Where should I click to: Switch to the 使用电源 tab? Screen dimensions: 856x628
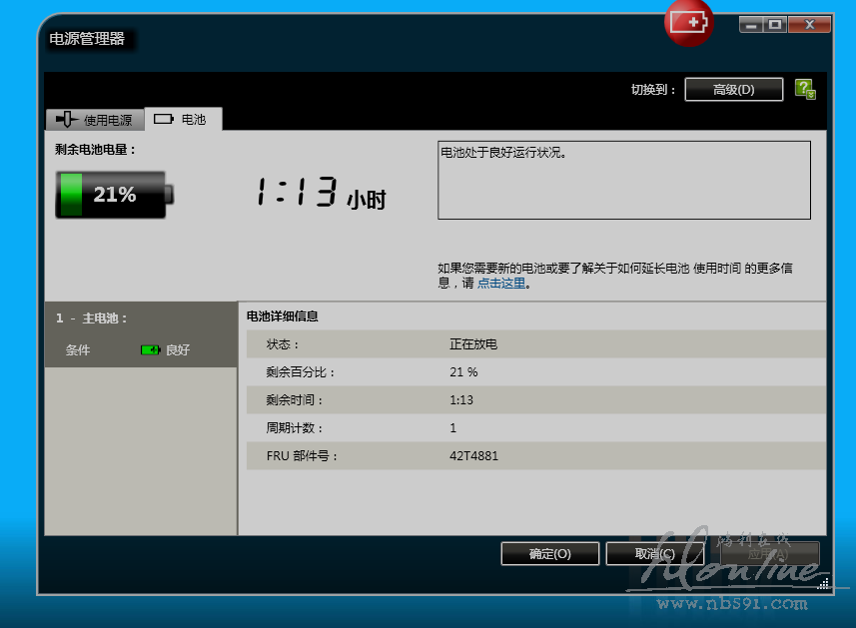pos(96,120)
